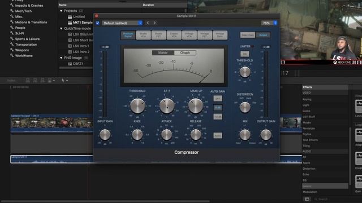This screenshot has width=362, height=203.
Task: Select the Vintage Opto compressor model
Action: [220, 35]
